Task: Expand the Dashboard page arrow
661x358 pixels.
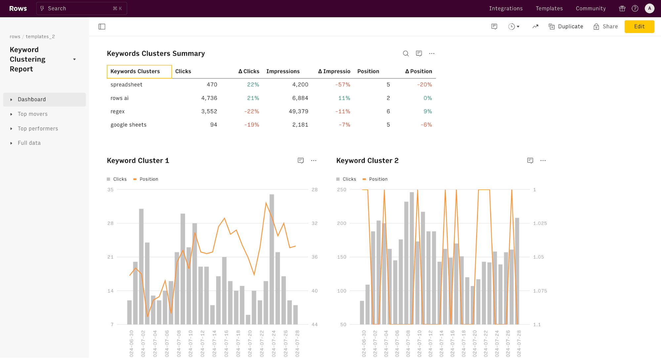Action: (11, 99)
